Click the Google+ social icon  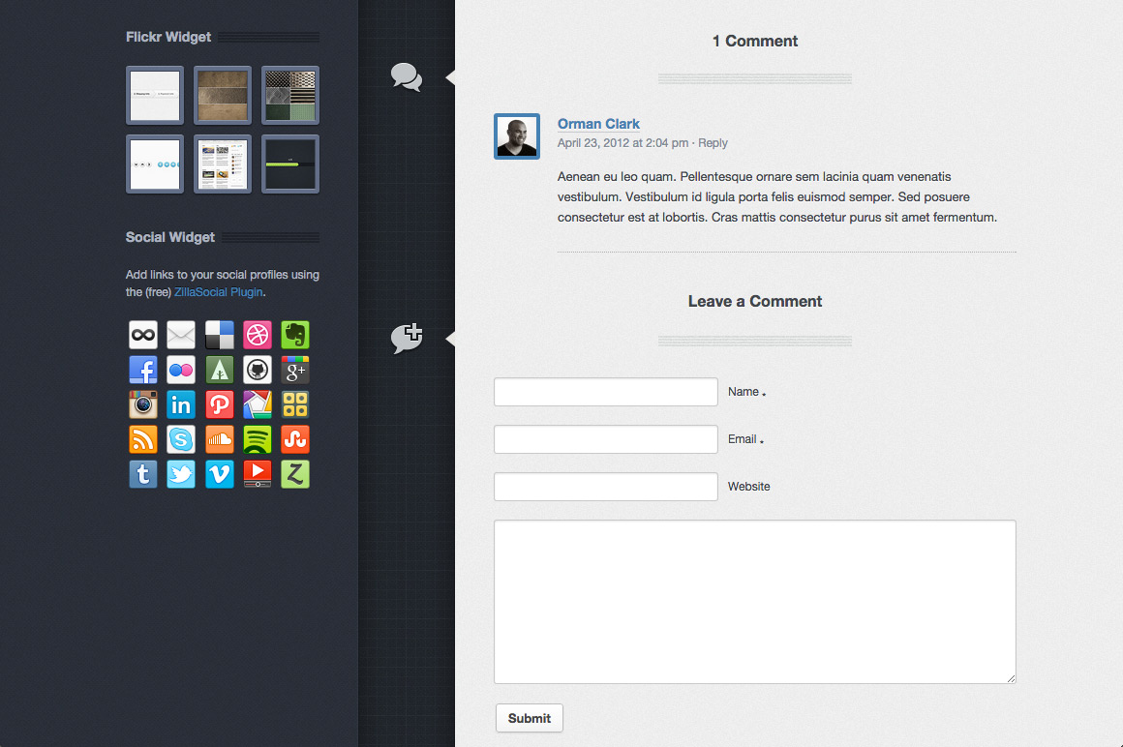pos(294,370)
